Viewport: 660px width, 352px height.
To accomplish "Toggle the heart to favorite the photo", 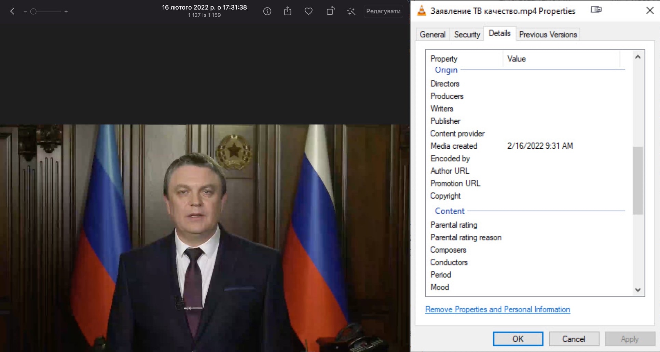I will pyautogui.click(x=308, y=11).
